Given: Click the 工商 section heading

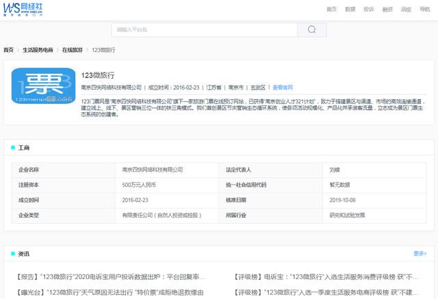Looking at the screenshot, I should click(x=24, y=148).
